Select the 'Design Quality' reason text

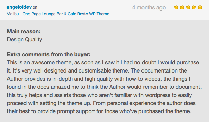coord(24,40)
